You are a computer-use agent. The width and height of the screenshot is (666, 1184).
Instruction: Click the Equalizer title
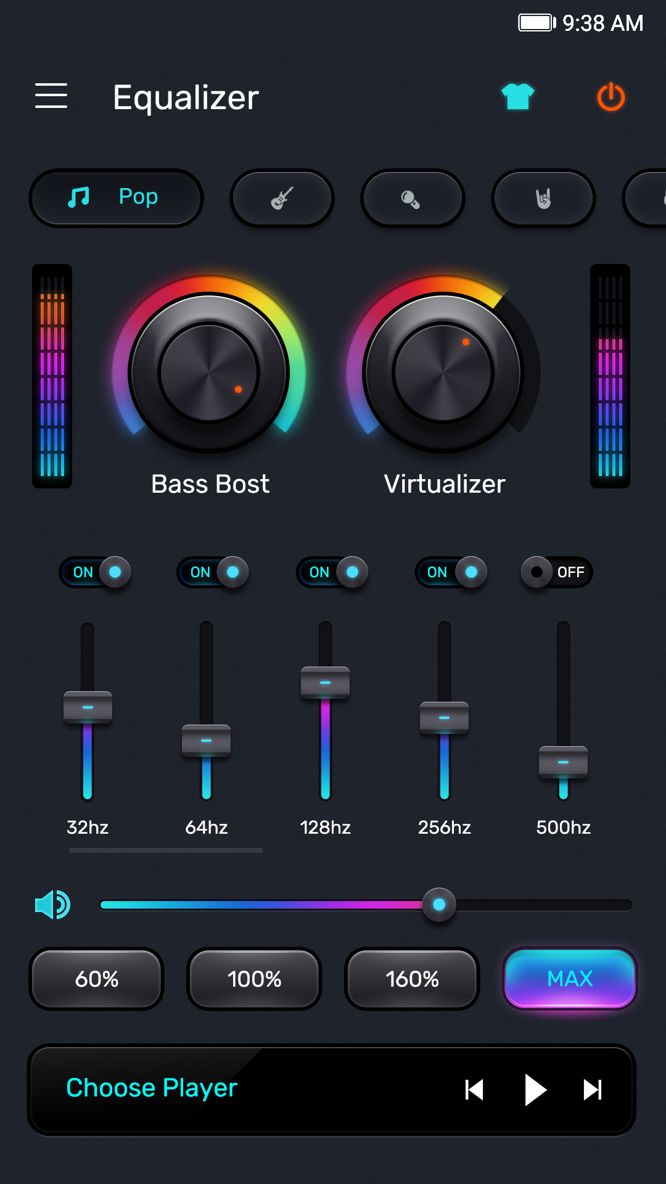tap(186, 97)
